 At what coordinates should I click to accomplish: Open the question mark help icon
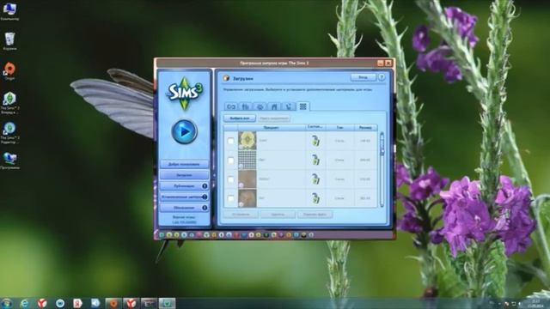tap(382, 77)
